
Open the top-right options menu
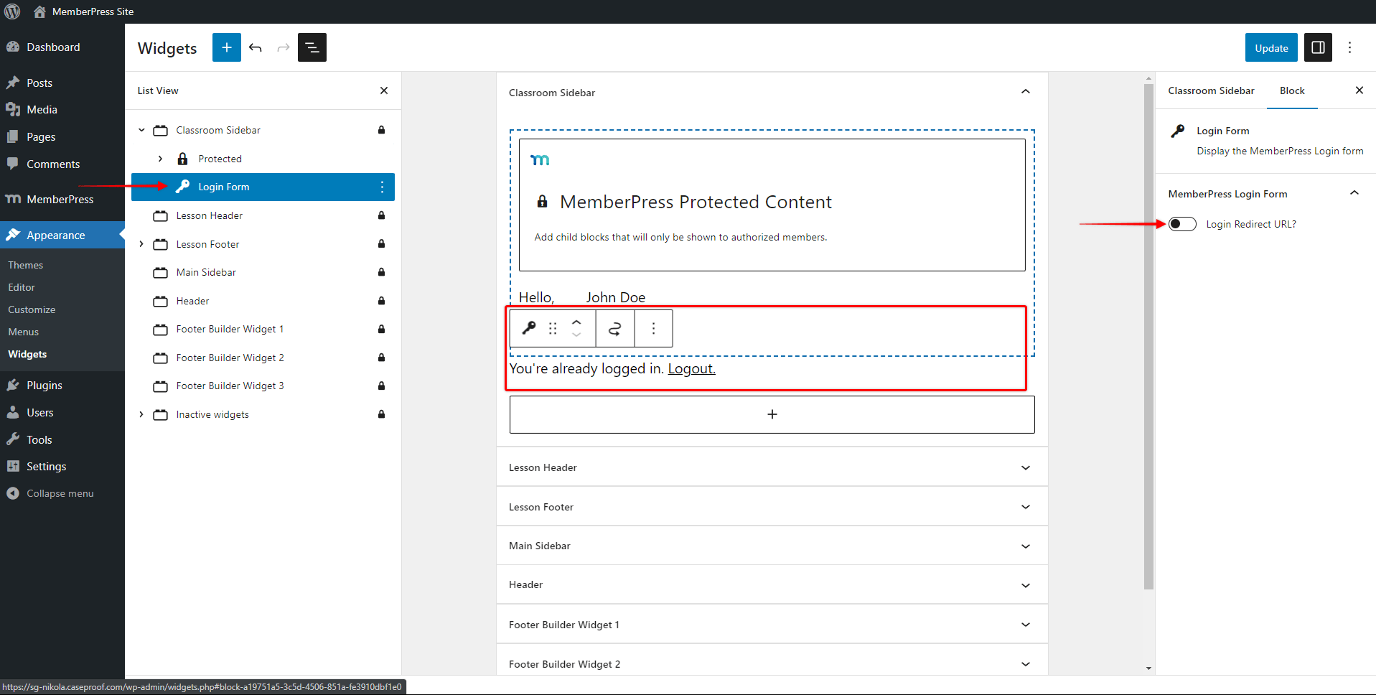(x=1349, y=47)
